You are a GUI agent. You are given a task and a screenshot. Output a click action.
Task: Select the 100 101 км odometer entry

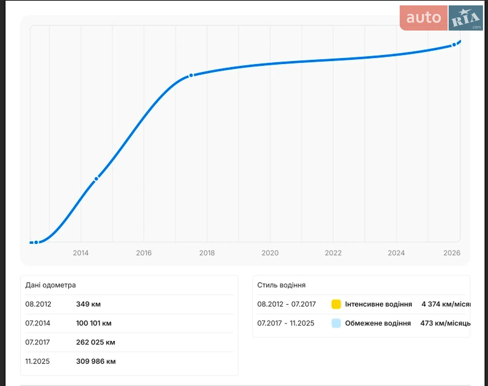coord(94,323)
